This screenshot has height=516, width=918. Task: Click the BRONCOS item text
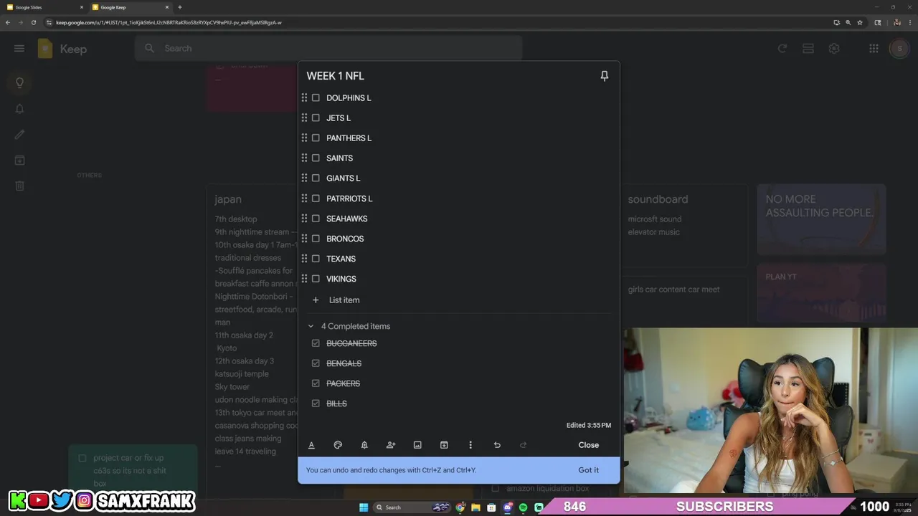point(345,239)
